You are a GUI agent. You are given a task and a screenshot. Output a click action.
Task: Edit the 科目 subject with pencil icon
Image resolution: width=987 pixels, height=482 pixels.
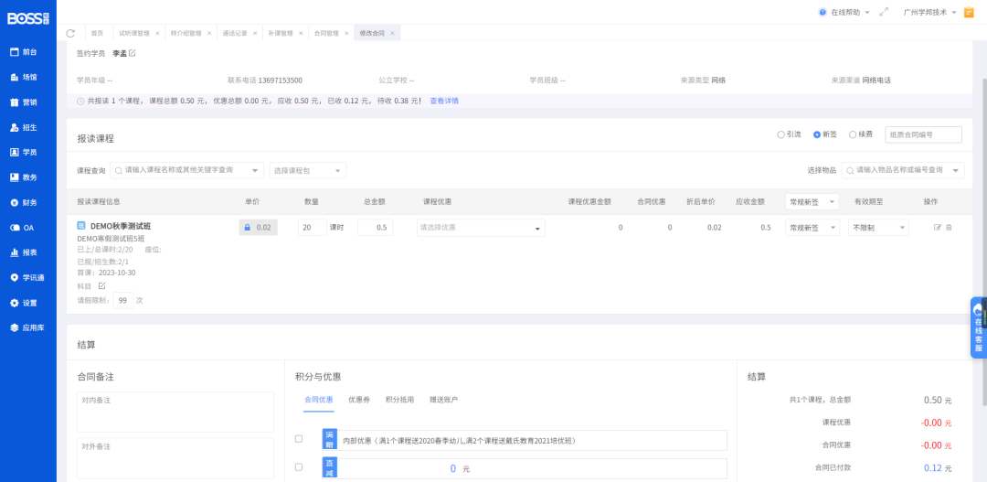[102, 286]
